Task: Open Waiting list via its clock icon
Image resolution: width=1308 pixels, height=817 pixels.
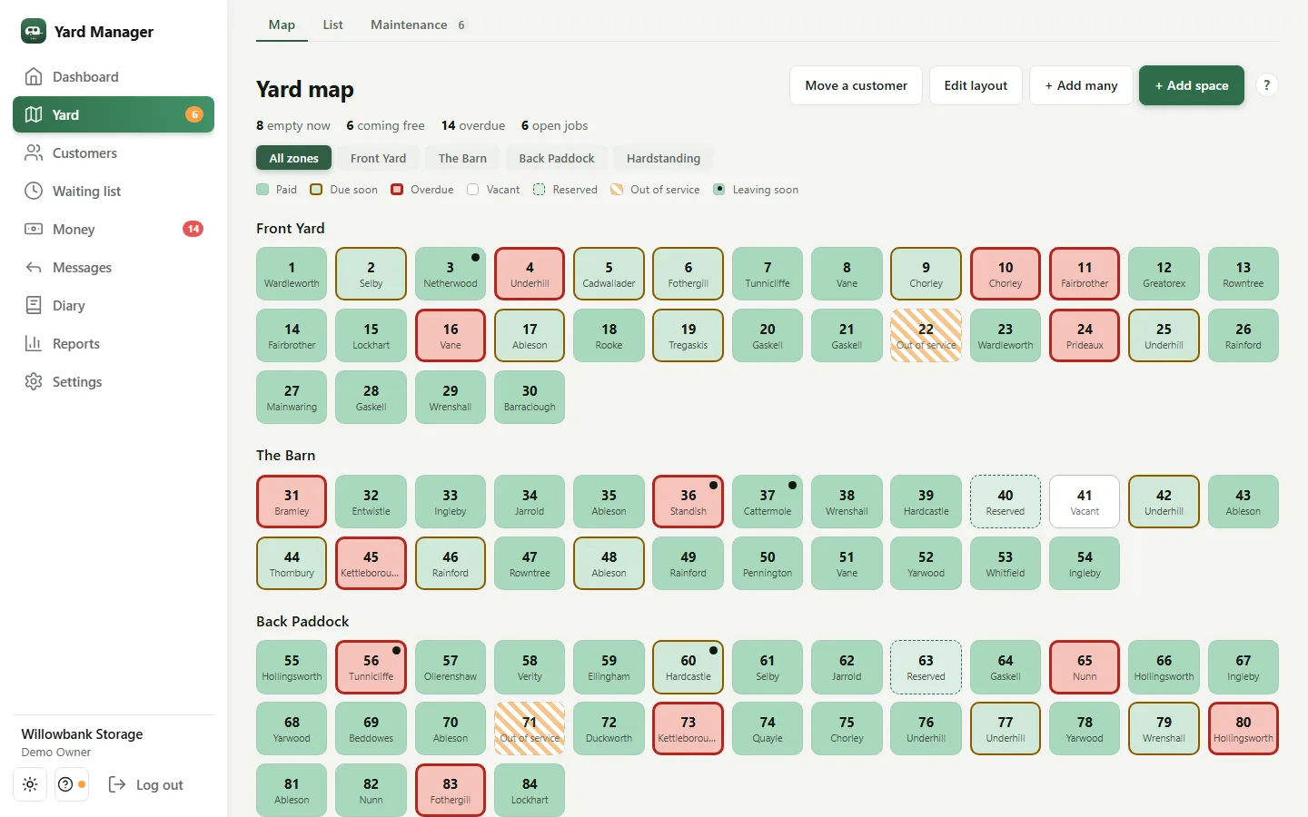Action: click(x=34, y=191)
